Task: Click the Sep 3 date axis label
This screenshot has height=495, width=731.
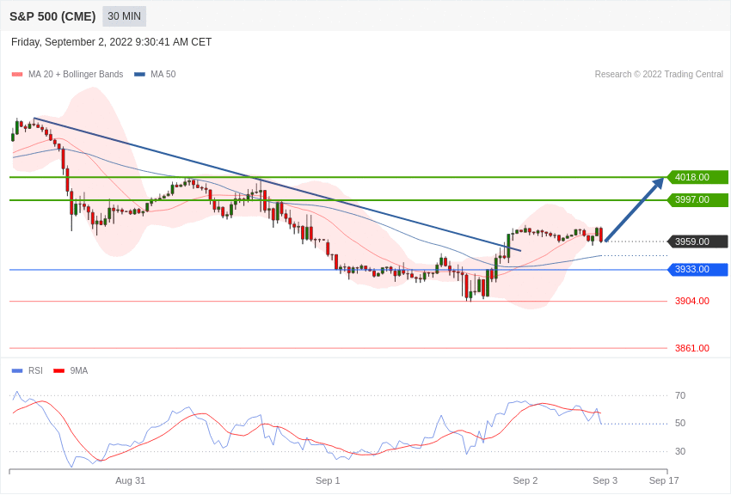Action: pyautogui.click(x=605, y=480)
